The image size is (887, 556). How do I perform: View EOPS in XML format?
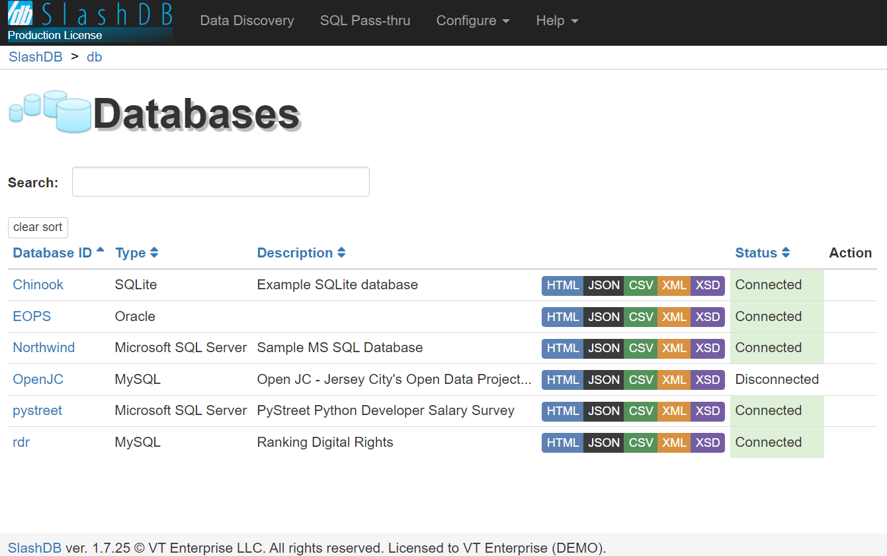point(674,317)
